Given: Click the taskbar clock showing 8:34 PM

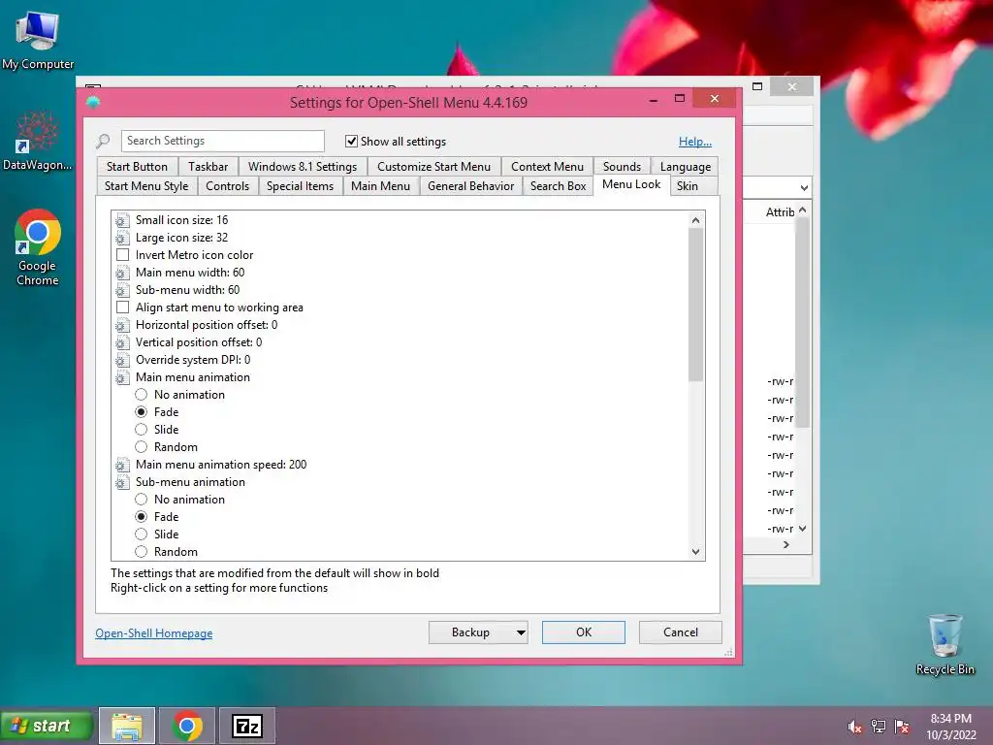Looking at the screenshot, I should click(x=951, y=727).
